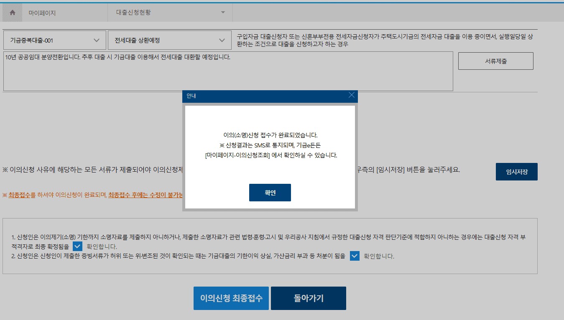Click the 돌아가기 go-back button
Image resolution: width=564 pixels, height=320 pixels.
click(308, 298)
